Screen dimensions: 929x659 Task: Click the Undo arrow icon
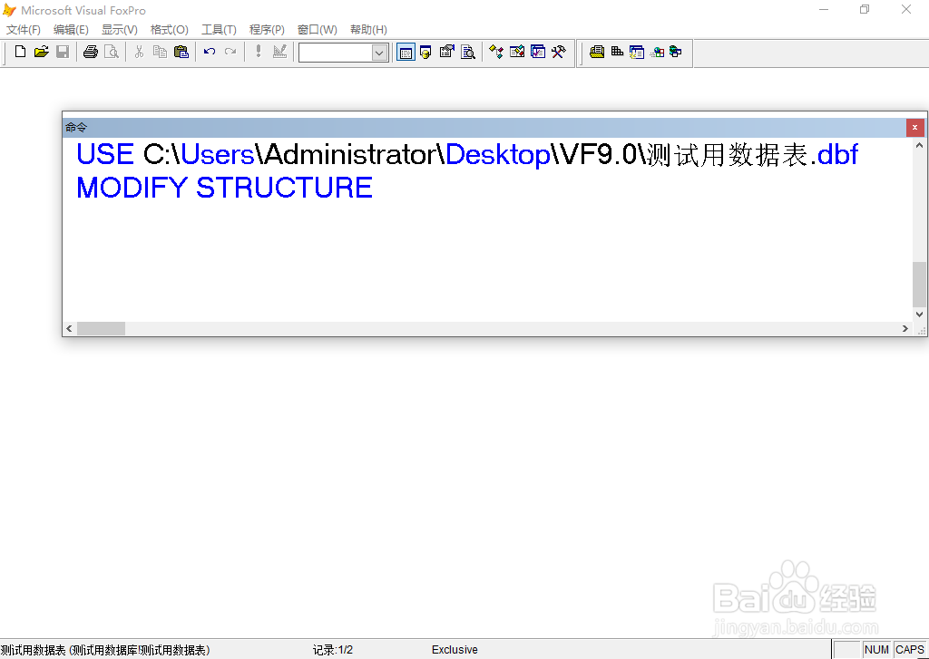pos(209,52)
